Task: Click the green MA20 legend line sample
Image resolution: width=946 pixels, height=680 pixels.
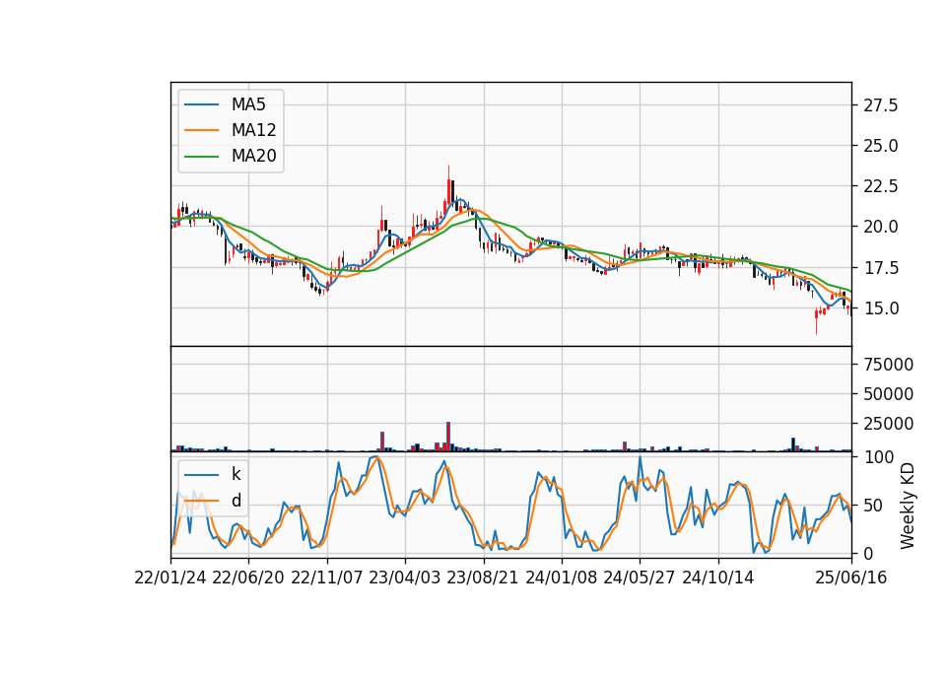Action: coord(201,156)
